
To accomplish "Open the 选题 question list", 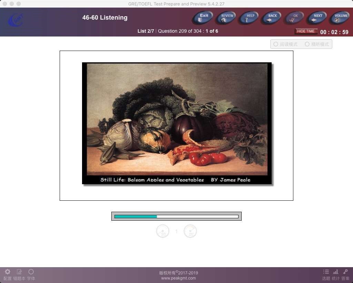I will tap(326, 275).
